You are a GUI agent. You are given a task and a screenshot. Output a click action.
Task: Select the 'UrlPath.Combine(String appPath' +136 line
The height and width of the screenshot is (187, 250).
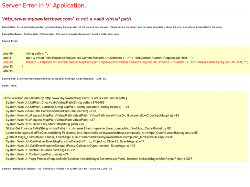point(67,107)
